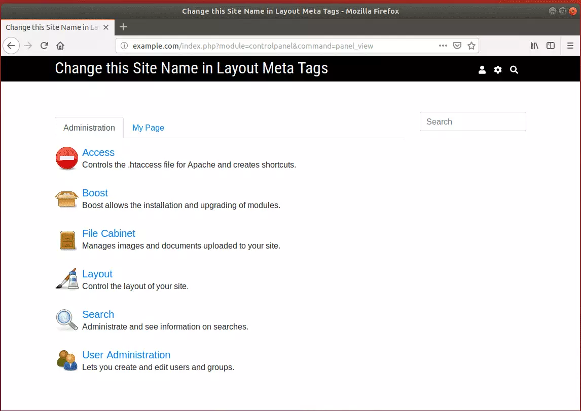Save page to Pocket
This screenshot has height=411, width=581.
457,46
